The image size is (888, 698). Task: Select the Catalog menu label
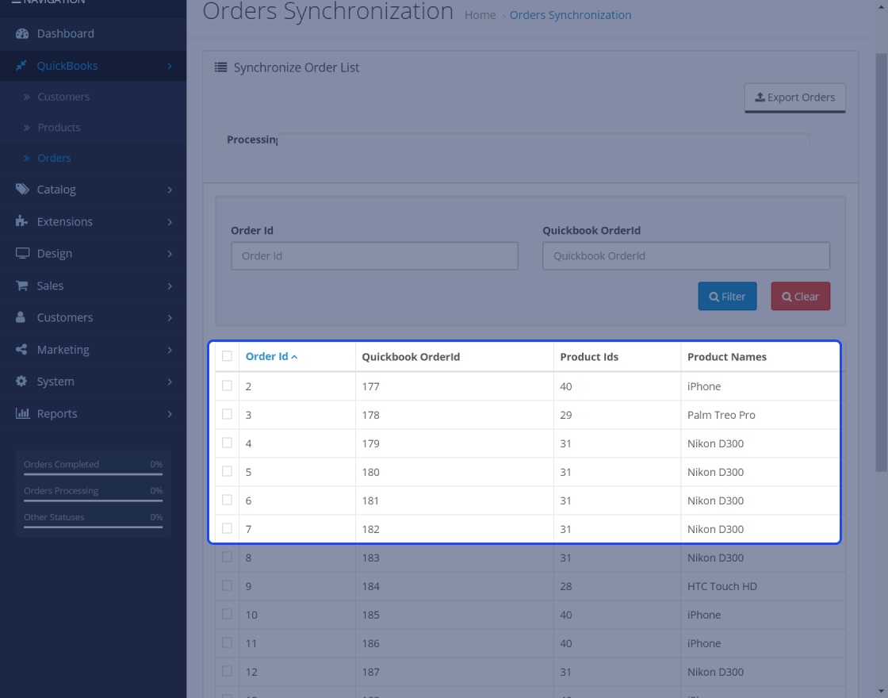pos(56,190)
